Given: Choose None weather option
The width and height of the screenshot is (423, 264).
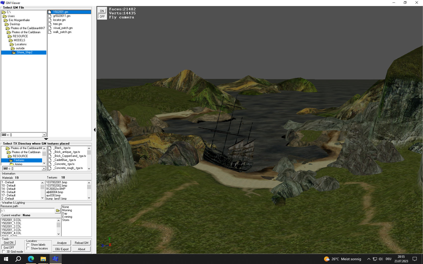Looking at the screenshot, I should point(65,207).
